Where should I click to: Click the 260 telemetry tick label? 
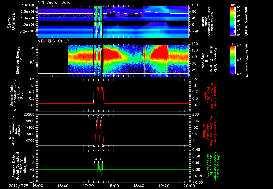tap(195, 114)
